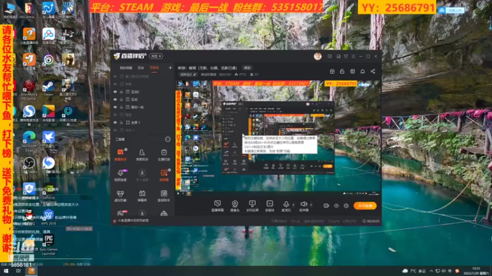Select the 最后一战 source row
The height and width of the screenshot is (276, 492).
[143, 107]
